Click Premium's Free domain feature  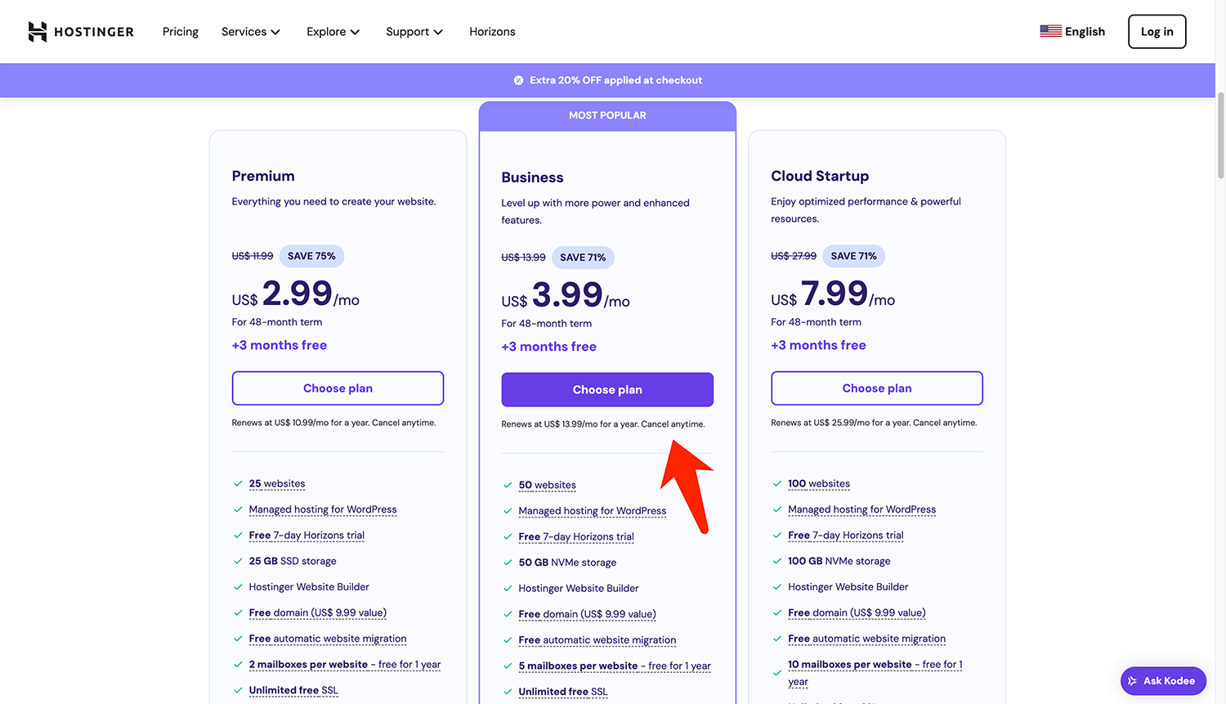(318, 613)
